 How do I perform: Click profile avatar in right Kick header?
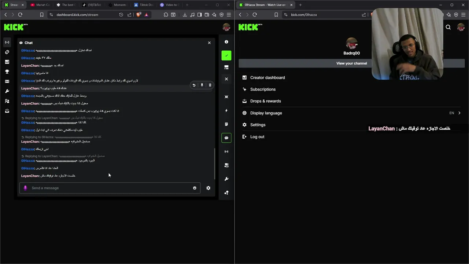[x=461, y=27]
